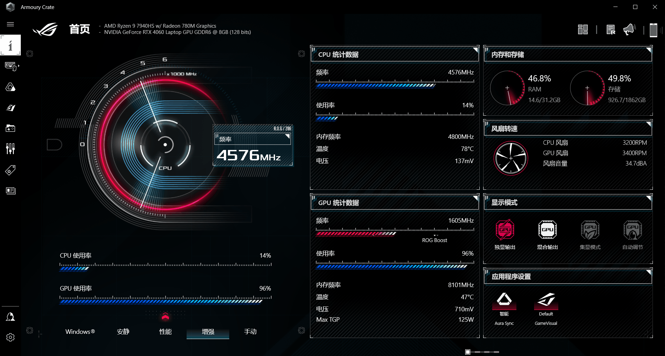Open the announcements megaphone icon
The image size is (665, 356).
coord(629,29)
